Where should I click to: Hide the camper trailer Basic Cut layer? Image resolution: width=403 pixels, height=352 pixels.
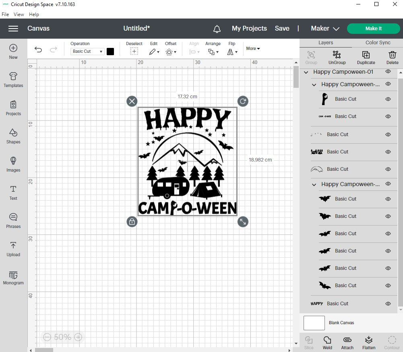coord(388,152)
